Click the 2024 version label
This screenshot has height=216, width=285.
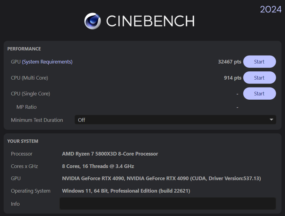271,9
